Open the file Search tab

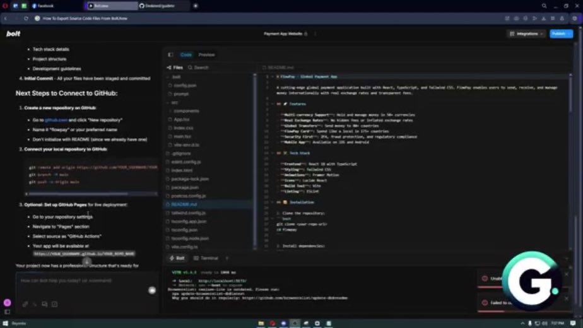point(199,67)
